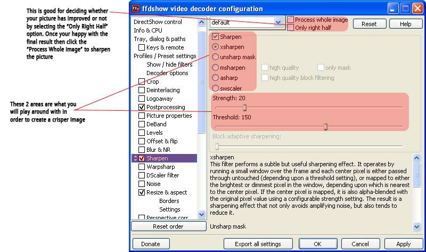
Task: Uncheck Resize & aspect checkbox
Action: click(x=142, y=192)
